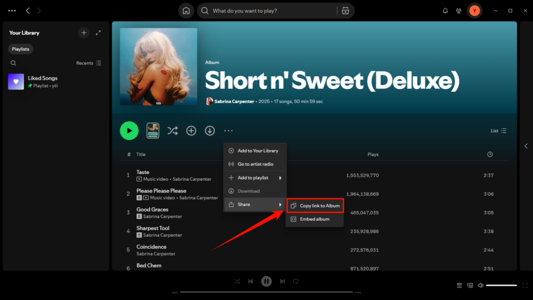Open the track Please Please Please
The height and width of the screenshot is (300, 533).
[161, 191]
